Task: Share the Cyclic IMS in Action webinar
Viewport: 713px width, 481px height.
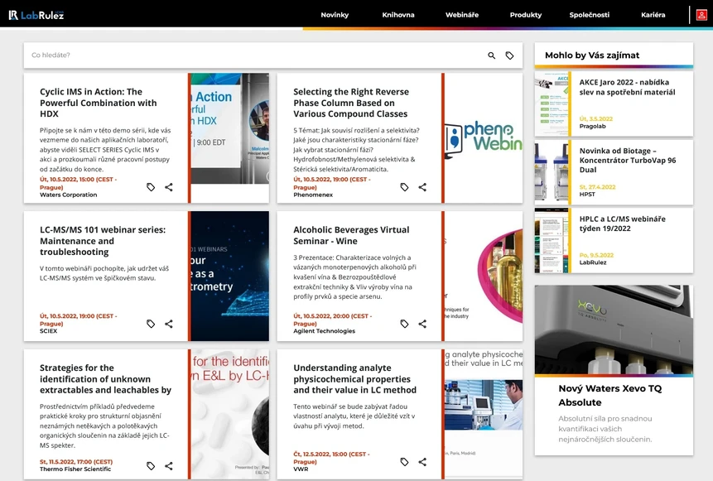Action: pyautogui.click(x=169, y=187)
